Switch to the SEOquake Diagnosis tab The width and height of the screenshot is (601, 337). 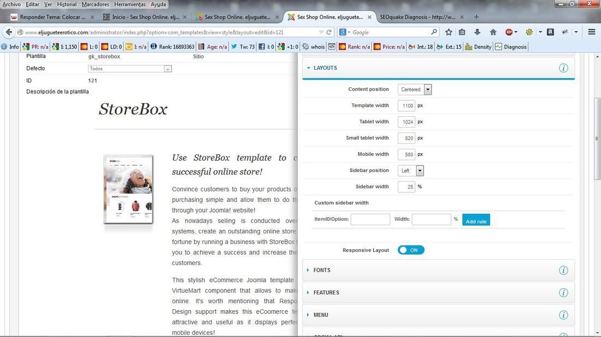coord(421,17)
